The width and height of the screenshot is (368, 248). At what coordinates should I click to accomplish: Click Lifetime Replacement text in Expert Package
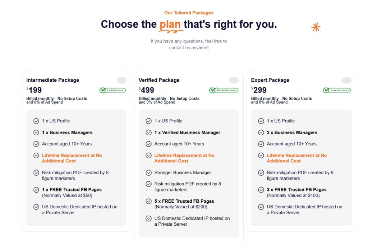tap(296, 158)
